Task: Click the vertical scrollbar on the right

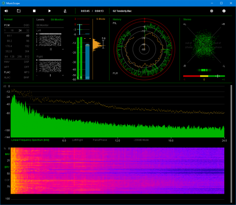Action: click(x=231, y=144)
